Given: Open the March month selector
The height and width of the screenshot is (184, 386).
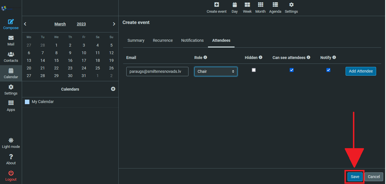Looking at the screenshot, I should (60, 24).
